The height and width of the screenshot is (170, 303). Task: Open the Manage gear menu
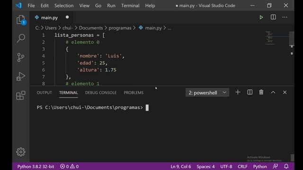point(21,152)
